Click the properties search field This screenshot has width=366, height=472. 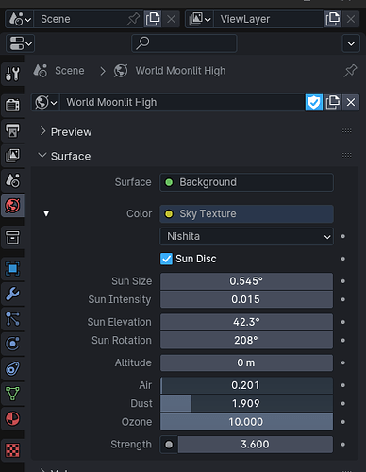[184, 43]
